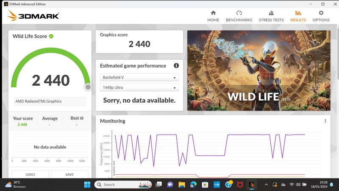Click the green Wild Life Score checkmark
Screen dimensions: 339x191
51,37
